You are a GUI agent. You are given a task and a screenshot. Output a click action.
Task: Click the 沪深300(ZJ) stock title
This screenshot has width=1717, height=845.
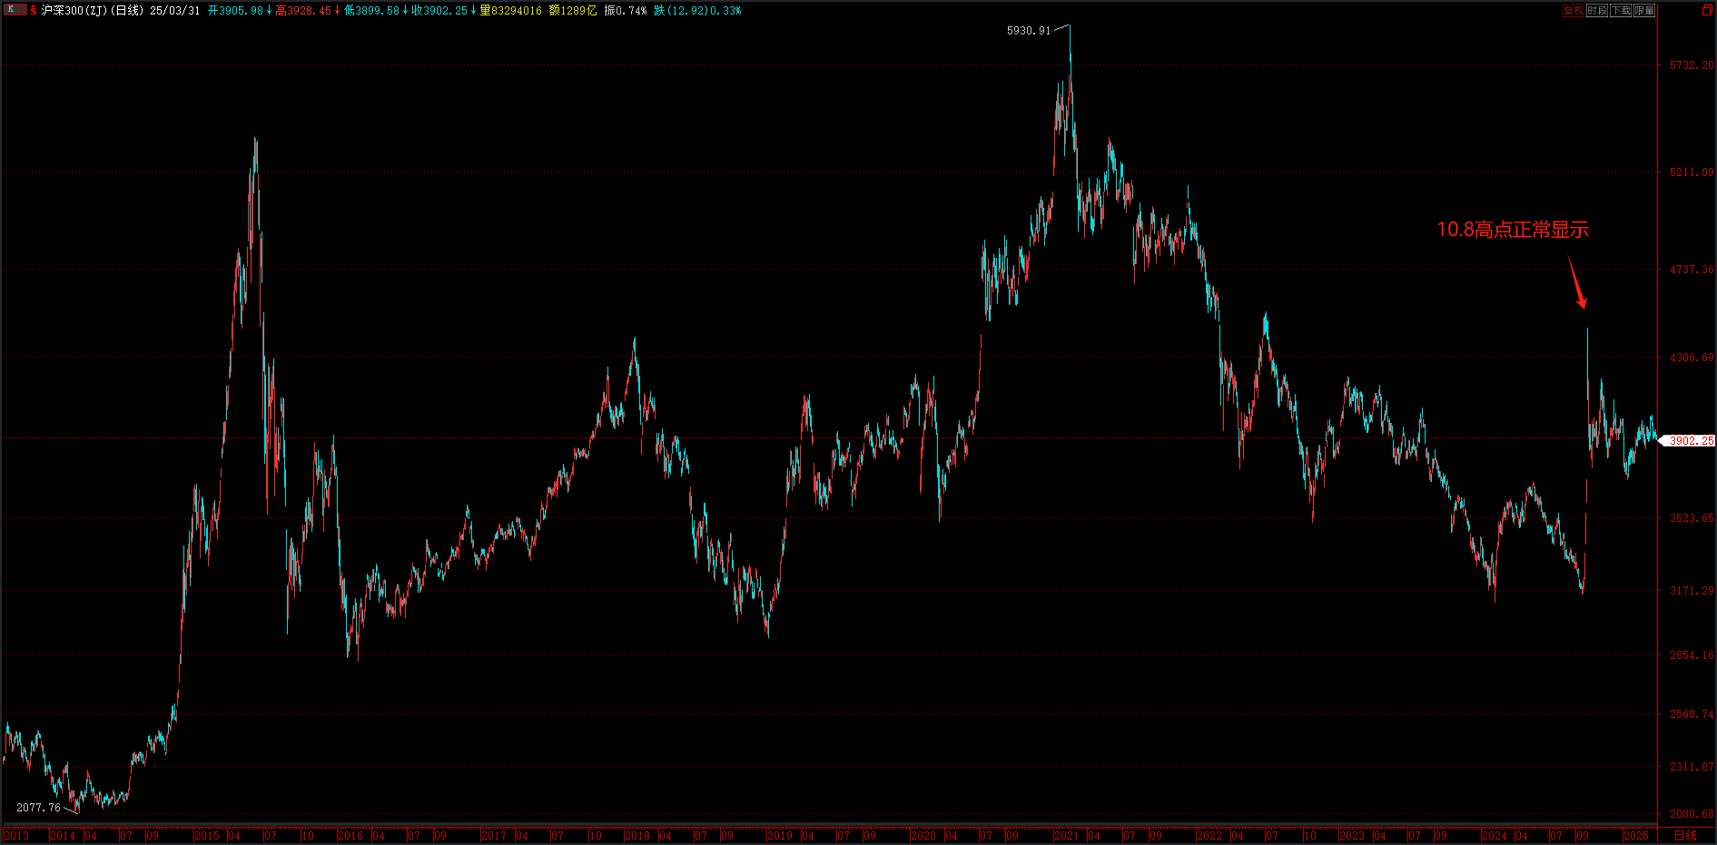coord(74,10)
